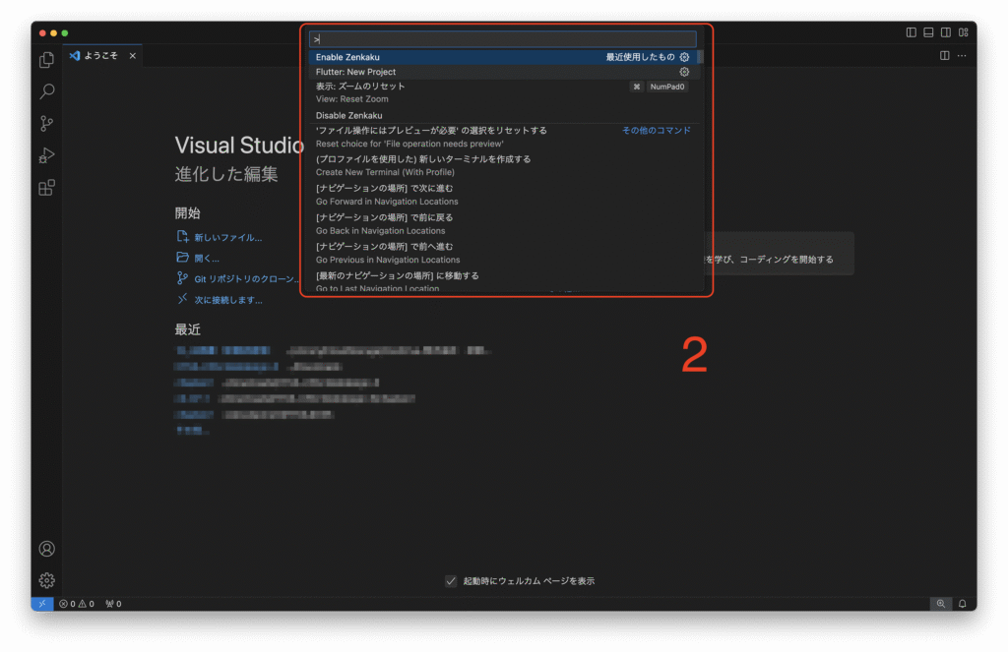Configure keybinding gear for Enable Zenkaku

[685, 57]
